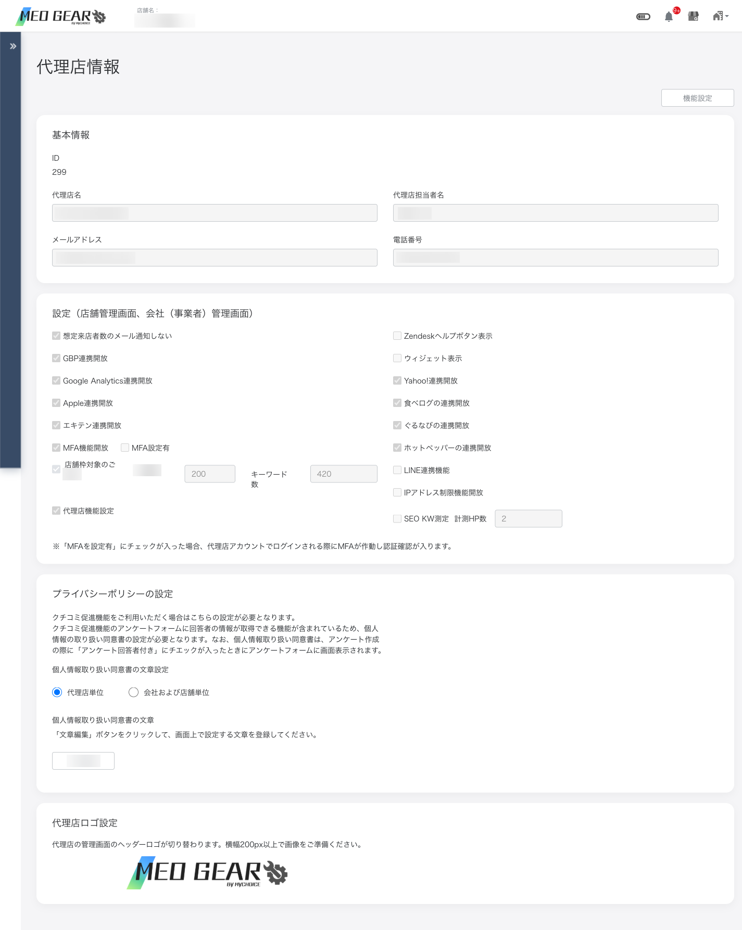Screen dimensions: 742x930
Task: Enable the LINE連携機能 checkbox
Action: [x=397, y=470]
